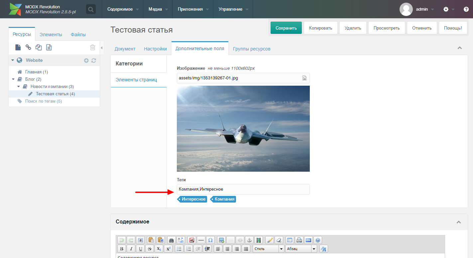Screen dimensions: 473x258
Task: Click the cleanup messy code brush icon
Action: click(270, 240)
